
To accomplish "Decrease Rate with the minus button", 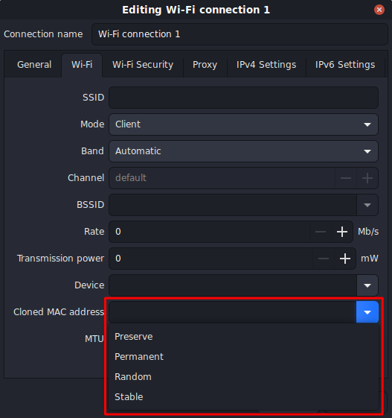I will click(x=321, y=232).
